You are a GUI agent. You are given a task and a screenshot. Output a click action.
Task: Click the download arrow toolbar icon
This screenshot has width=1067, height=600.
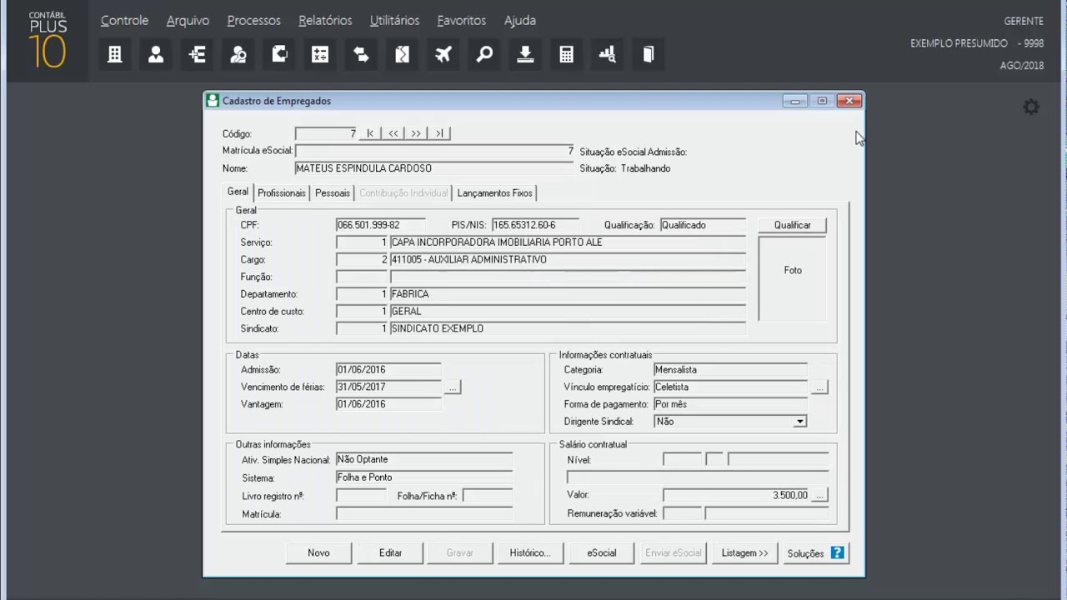click(525, 54)
